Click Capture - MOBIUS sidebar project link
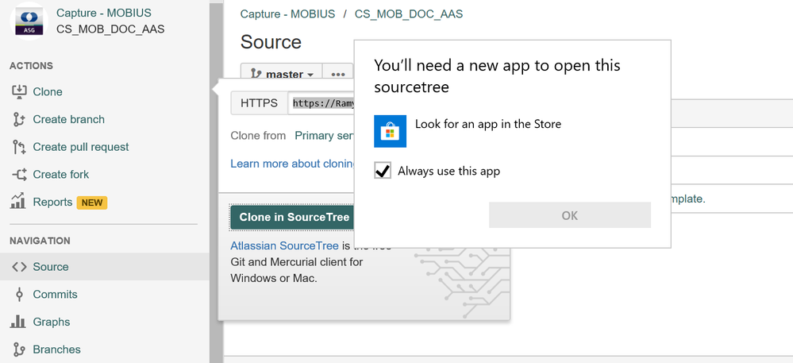 pyautogui.click(x=104, y=14)
